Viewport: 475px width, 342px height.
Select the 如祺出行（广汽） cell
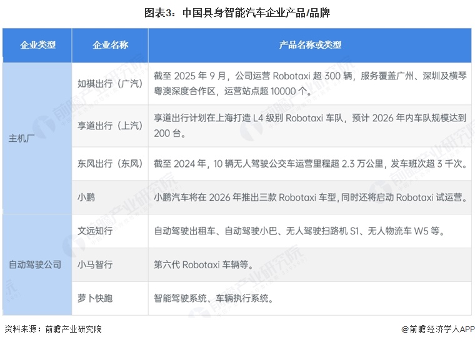[110, 84]
